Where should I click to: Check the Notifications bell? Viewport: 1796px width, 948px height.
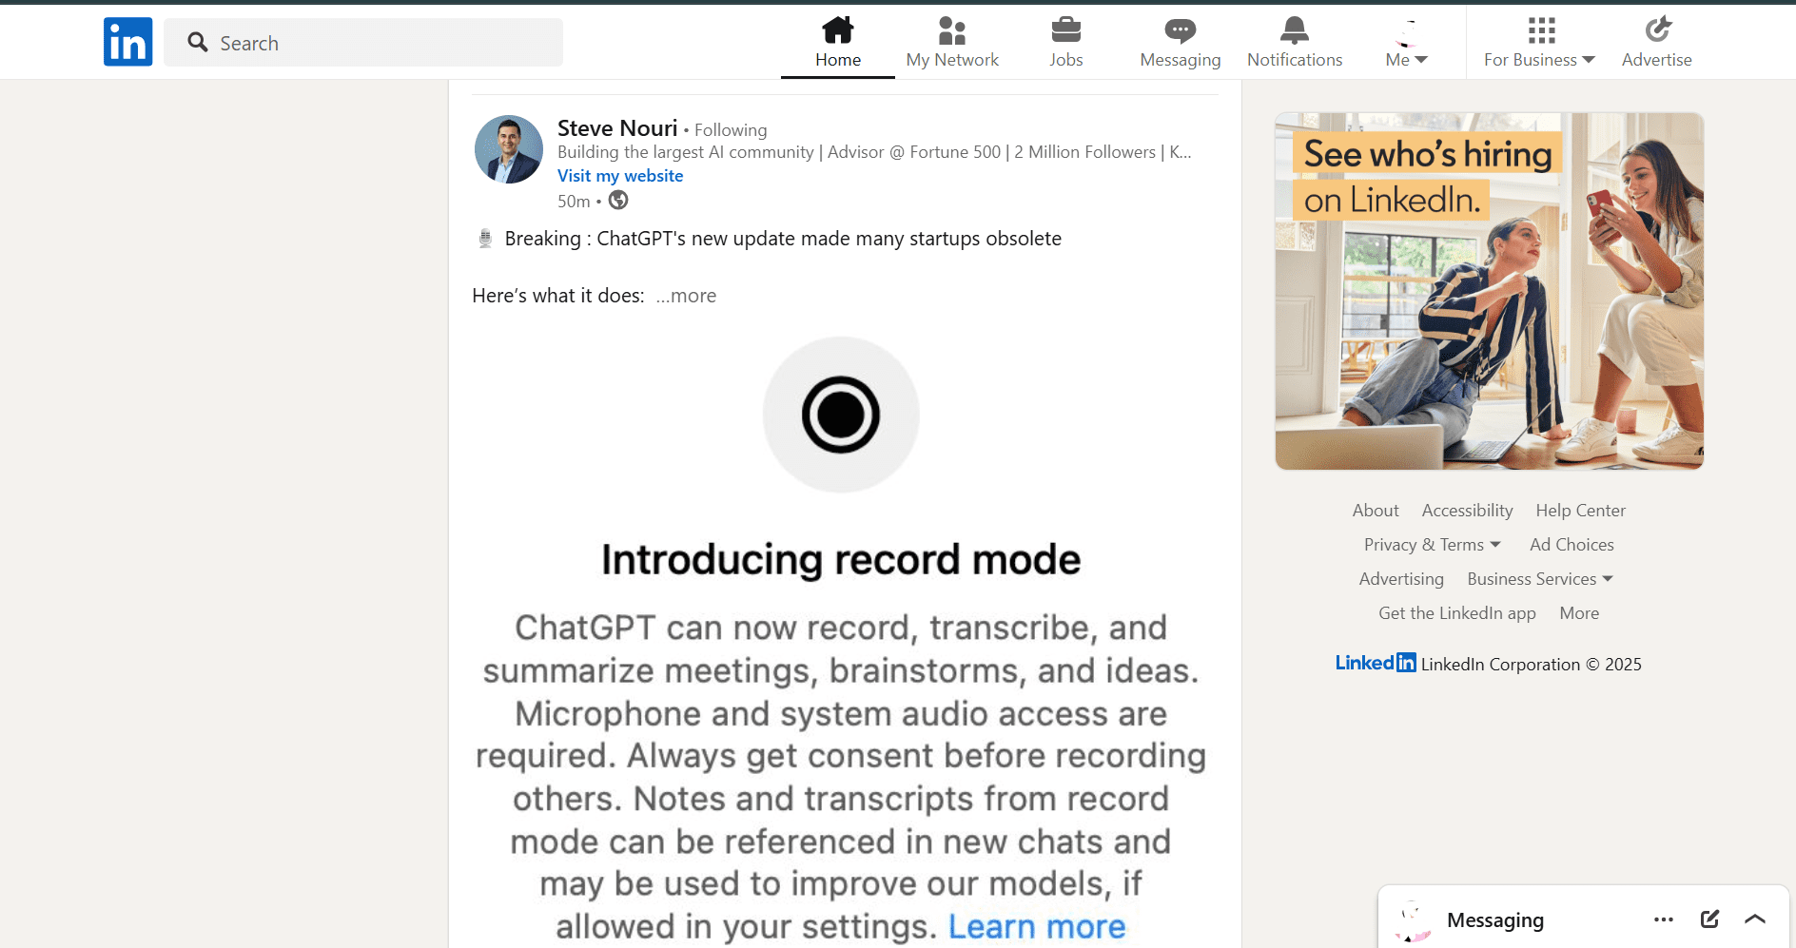pyautogui.click(x=1294, y=43)
